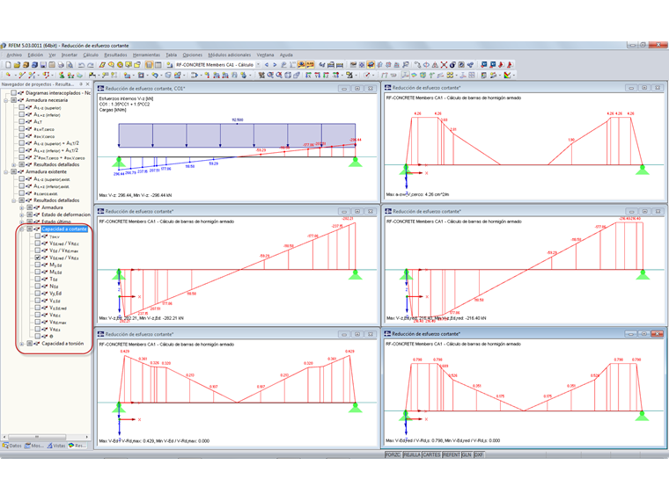Expand the Armadura sub-node
This screenshot has width=669, height=501.
22,207
